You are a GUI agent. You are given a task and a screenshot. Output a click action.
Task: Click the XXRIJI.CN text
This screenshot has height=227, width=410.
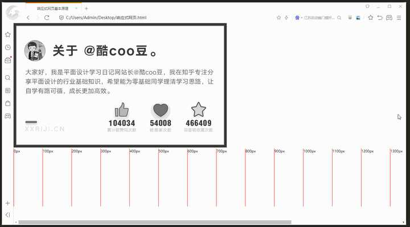(x=44, y=129)
